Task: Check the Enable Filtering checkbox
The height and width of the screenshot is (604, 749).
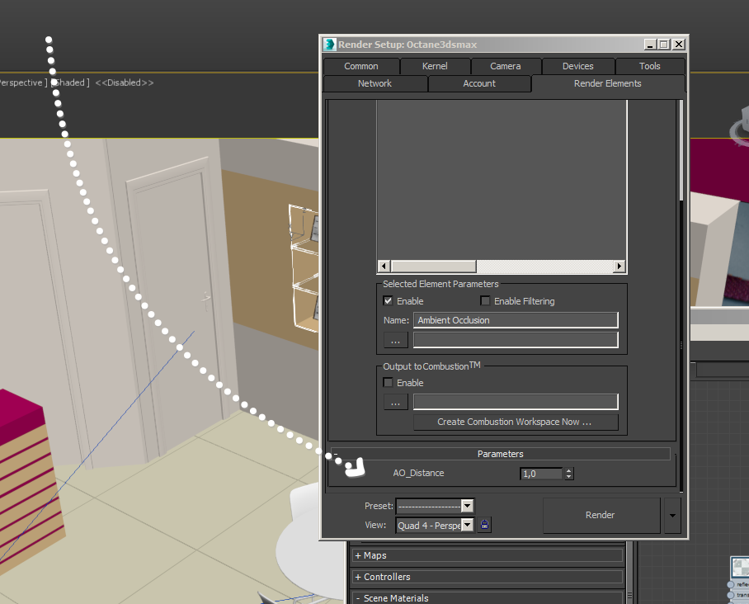Action: coord(485,301)
